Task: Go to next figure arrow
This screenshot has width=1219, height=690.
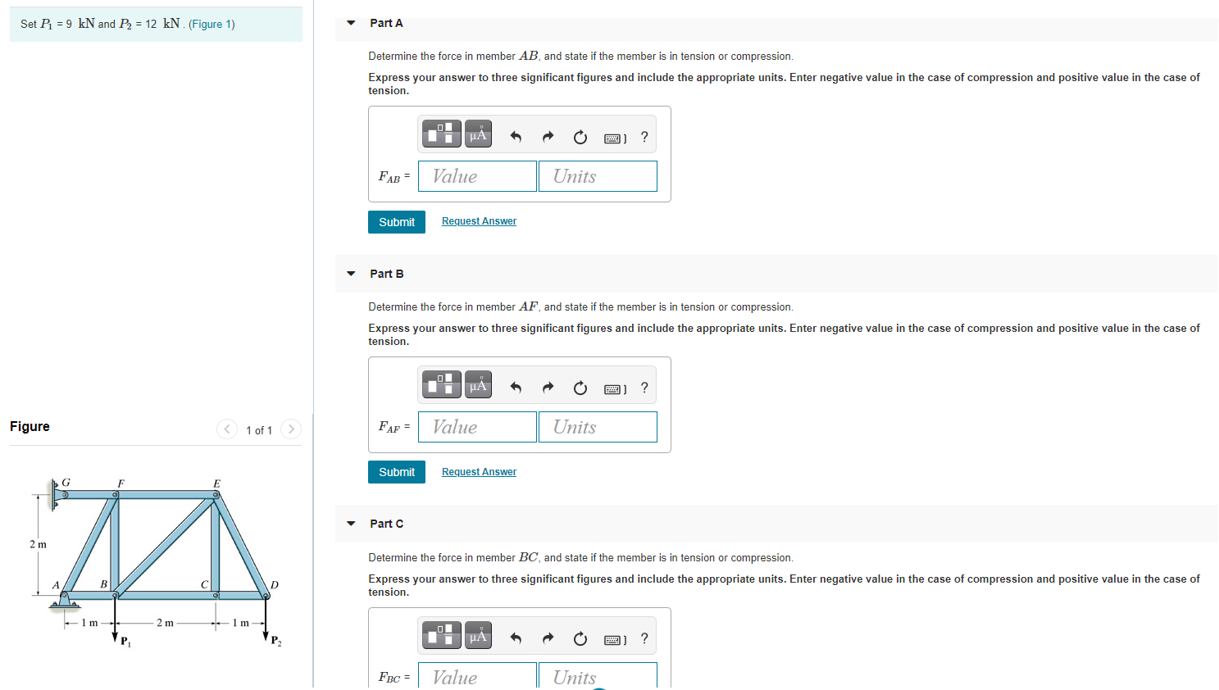Action: 291,429
